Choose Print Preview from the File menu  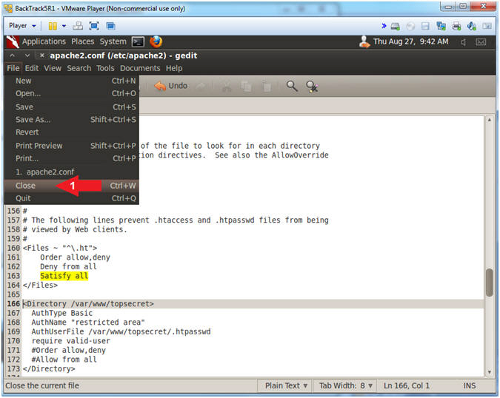[x=72, y=146]
